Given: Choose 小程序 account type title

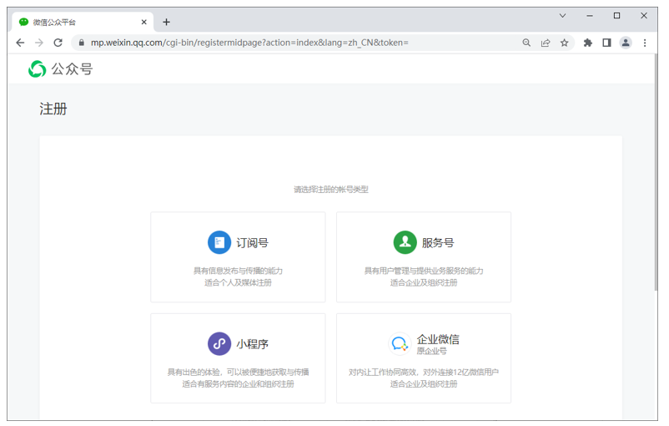Looking at the screenshot, I should [252, 344].
